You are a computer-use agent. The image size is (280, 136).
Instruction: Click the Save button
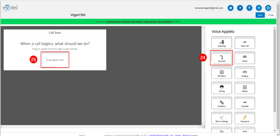pos(260,15)
